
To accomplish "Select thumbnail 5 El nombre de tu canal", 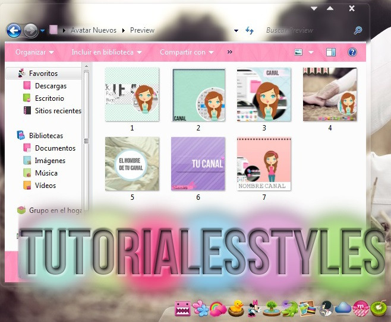I will tap(132, 164).
